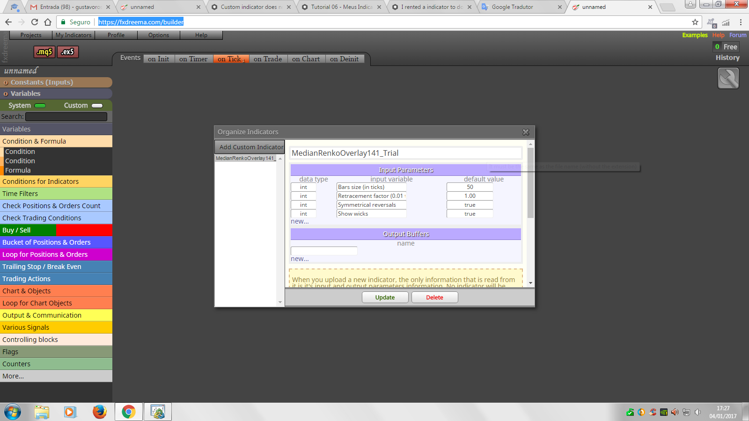The width and height of the screenshot is (749, 421).
Task: Add new input parameter row
Action: point(300,222)
